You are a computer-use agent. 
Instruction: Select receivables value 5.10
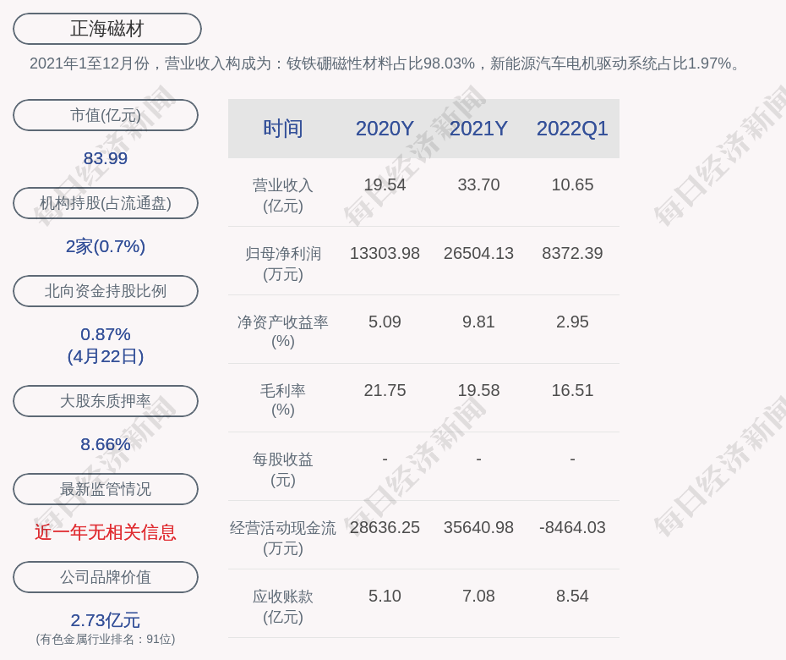385,596
